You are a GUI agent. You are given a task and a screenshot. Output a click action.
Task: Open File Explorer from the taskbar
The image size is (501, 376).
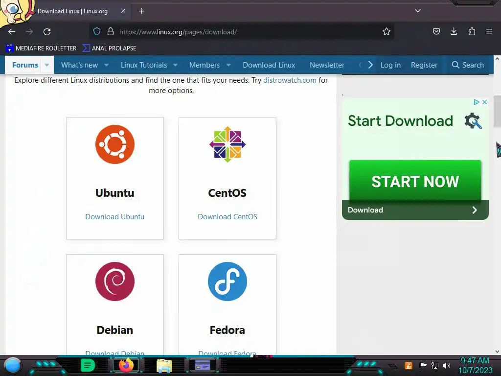tap(164, 366)
